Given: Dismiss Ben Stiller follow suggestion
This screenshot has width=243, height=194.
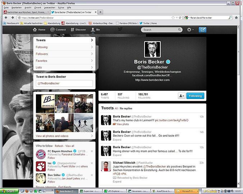Looking at the screenshot, I should (92, 175).
